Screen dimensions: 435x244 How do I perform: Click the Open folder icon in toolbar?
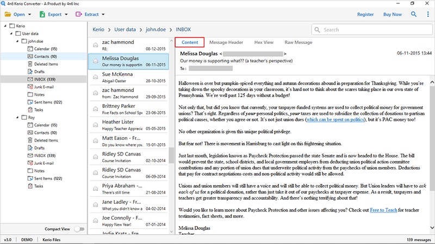pyautogui.click(x=8, y=15)
